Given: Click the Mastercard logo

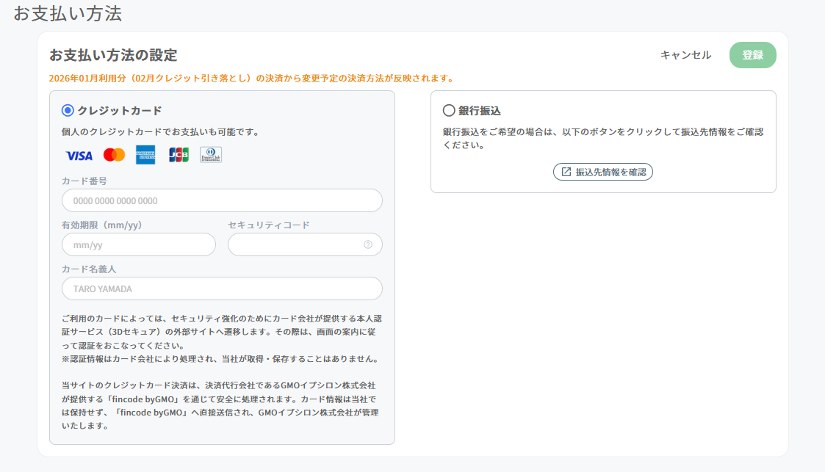Looking at the screenshot, I should point(114,155).
